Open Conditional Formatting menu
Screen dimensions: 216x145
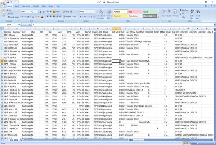[101, 14]
